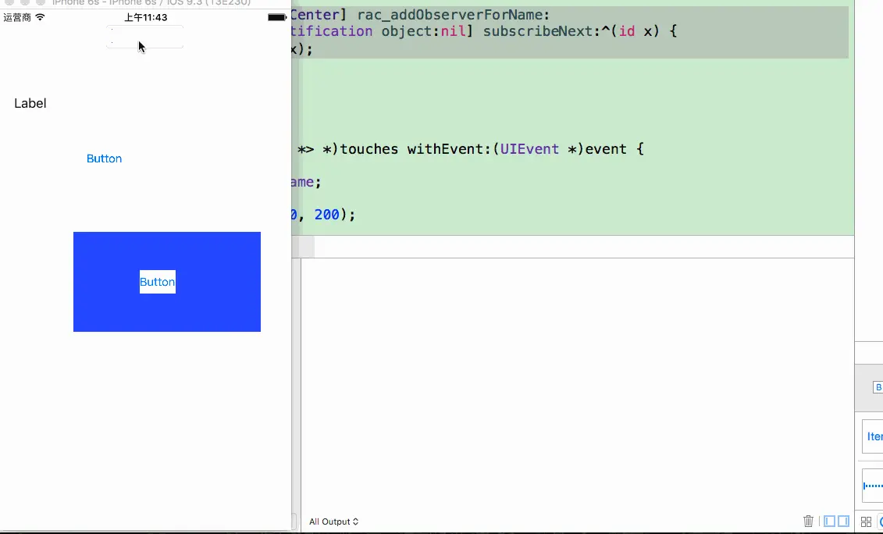
Task: Click the word touches in the code
Action: (369, 148)
